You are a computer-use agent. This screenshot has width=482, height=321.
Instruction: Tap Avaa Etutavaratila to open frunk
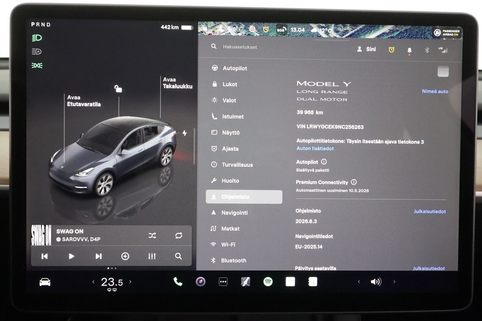(x=84, y=101)
